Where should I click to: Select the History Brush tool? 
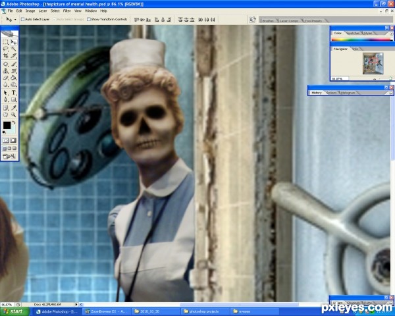point(14,71)
